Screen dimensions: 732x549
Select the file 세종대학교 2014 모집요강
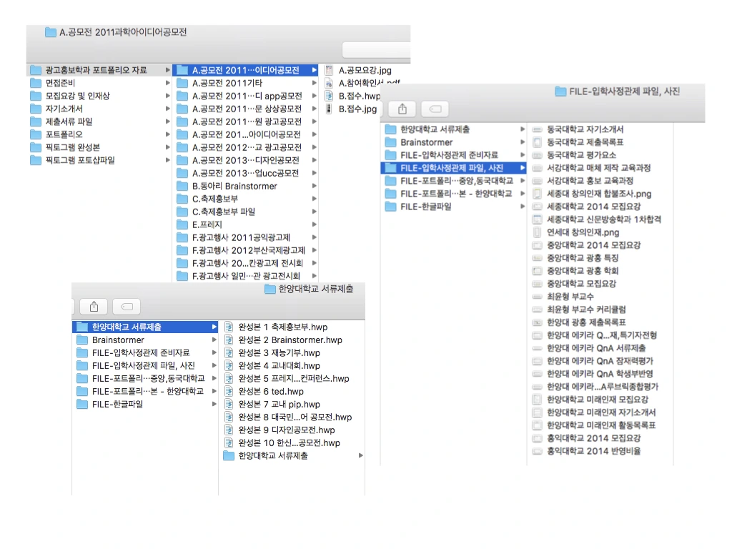click(600, 207)
